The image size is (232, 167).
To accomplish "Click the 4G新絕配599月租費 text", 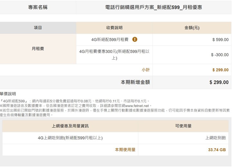I will pyautogui.click(x=110, y=40).
